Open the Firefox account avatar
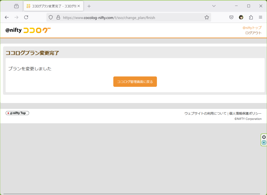The height and width of the screenshot is (195, 267). click(241, 17)
